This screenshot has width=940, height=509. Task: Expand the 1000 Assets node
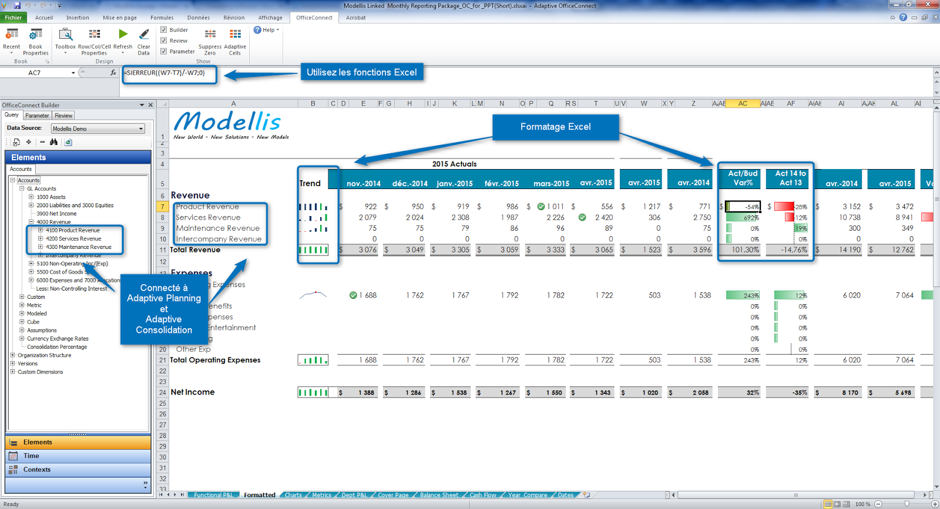(x=31, y=197)
